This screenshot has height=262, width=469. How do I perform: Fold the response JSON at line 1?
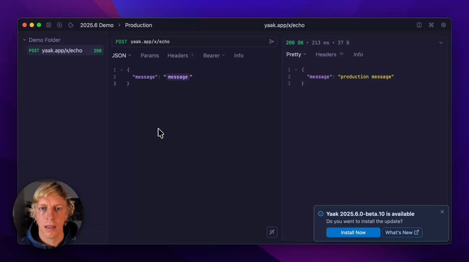tap(296, 70)
